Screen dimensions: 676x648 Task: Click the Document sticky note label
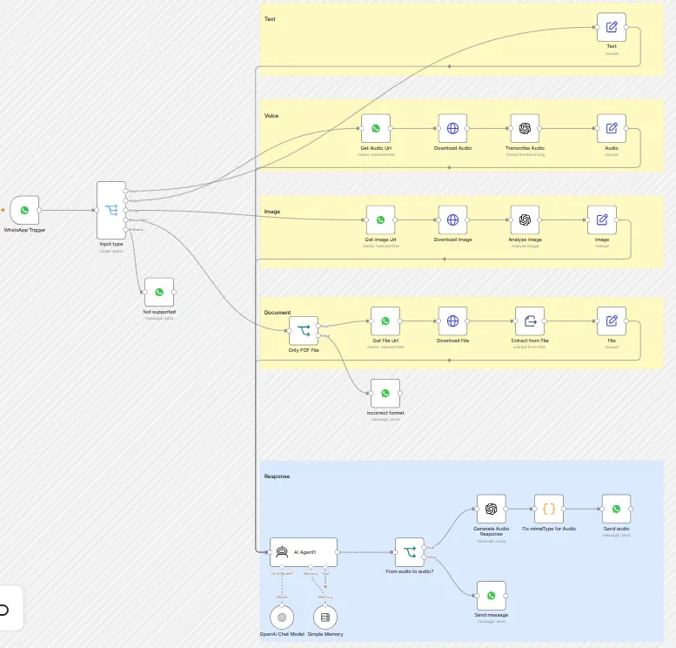278,312
